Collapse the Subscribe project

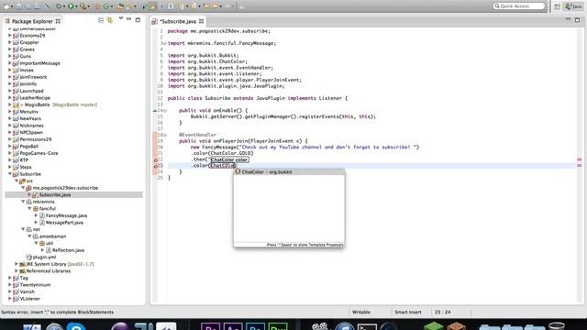click(x=10, y=174)
